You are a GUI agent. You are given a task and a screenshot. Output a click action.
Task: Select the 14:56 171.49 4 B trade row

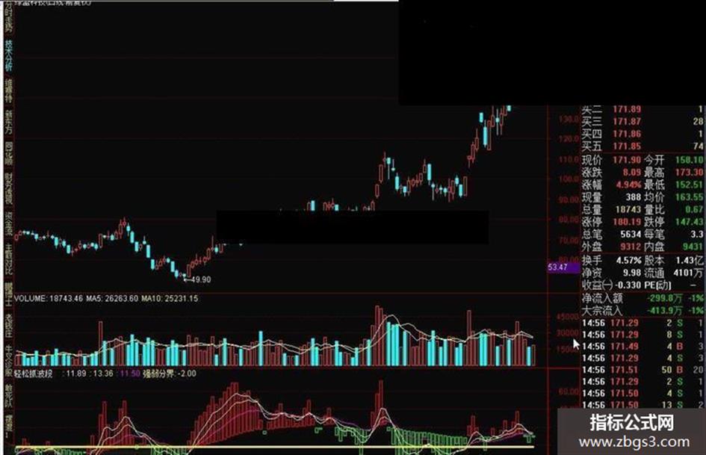(642, 347)
